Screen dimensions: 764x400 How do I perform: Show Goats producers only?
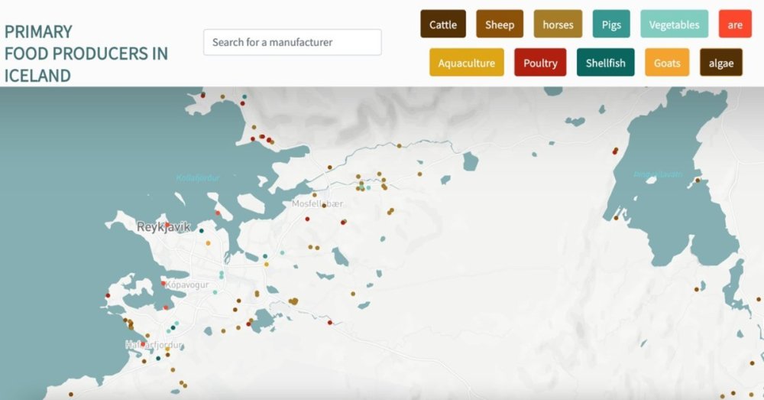click(667, 63)
